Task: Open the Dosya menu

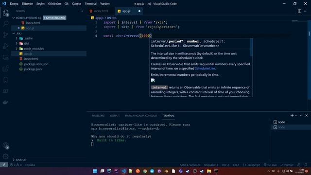Action: [14, 3]
